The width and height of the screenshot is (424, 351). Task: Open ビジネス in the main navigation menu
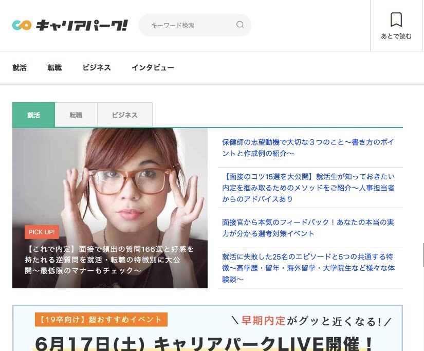pyautogui.click(x=97, y=67)
